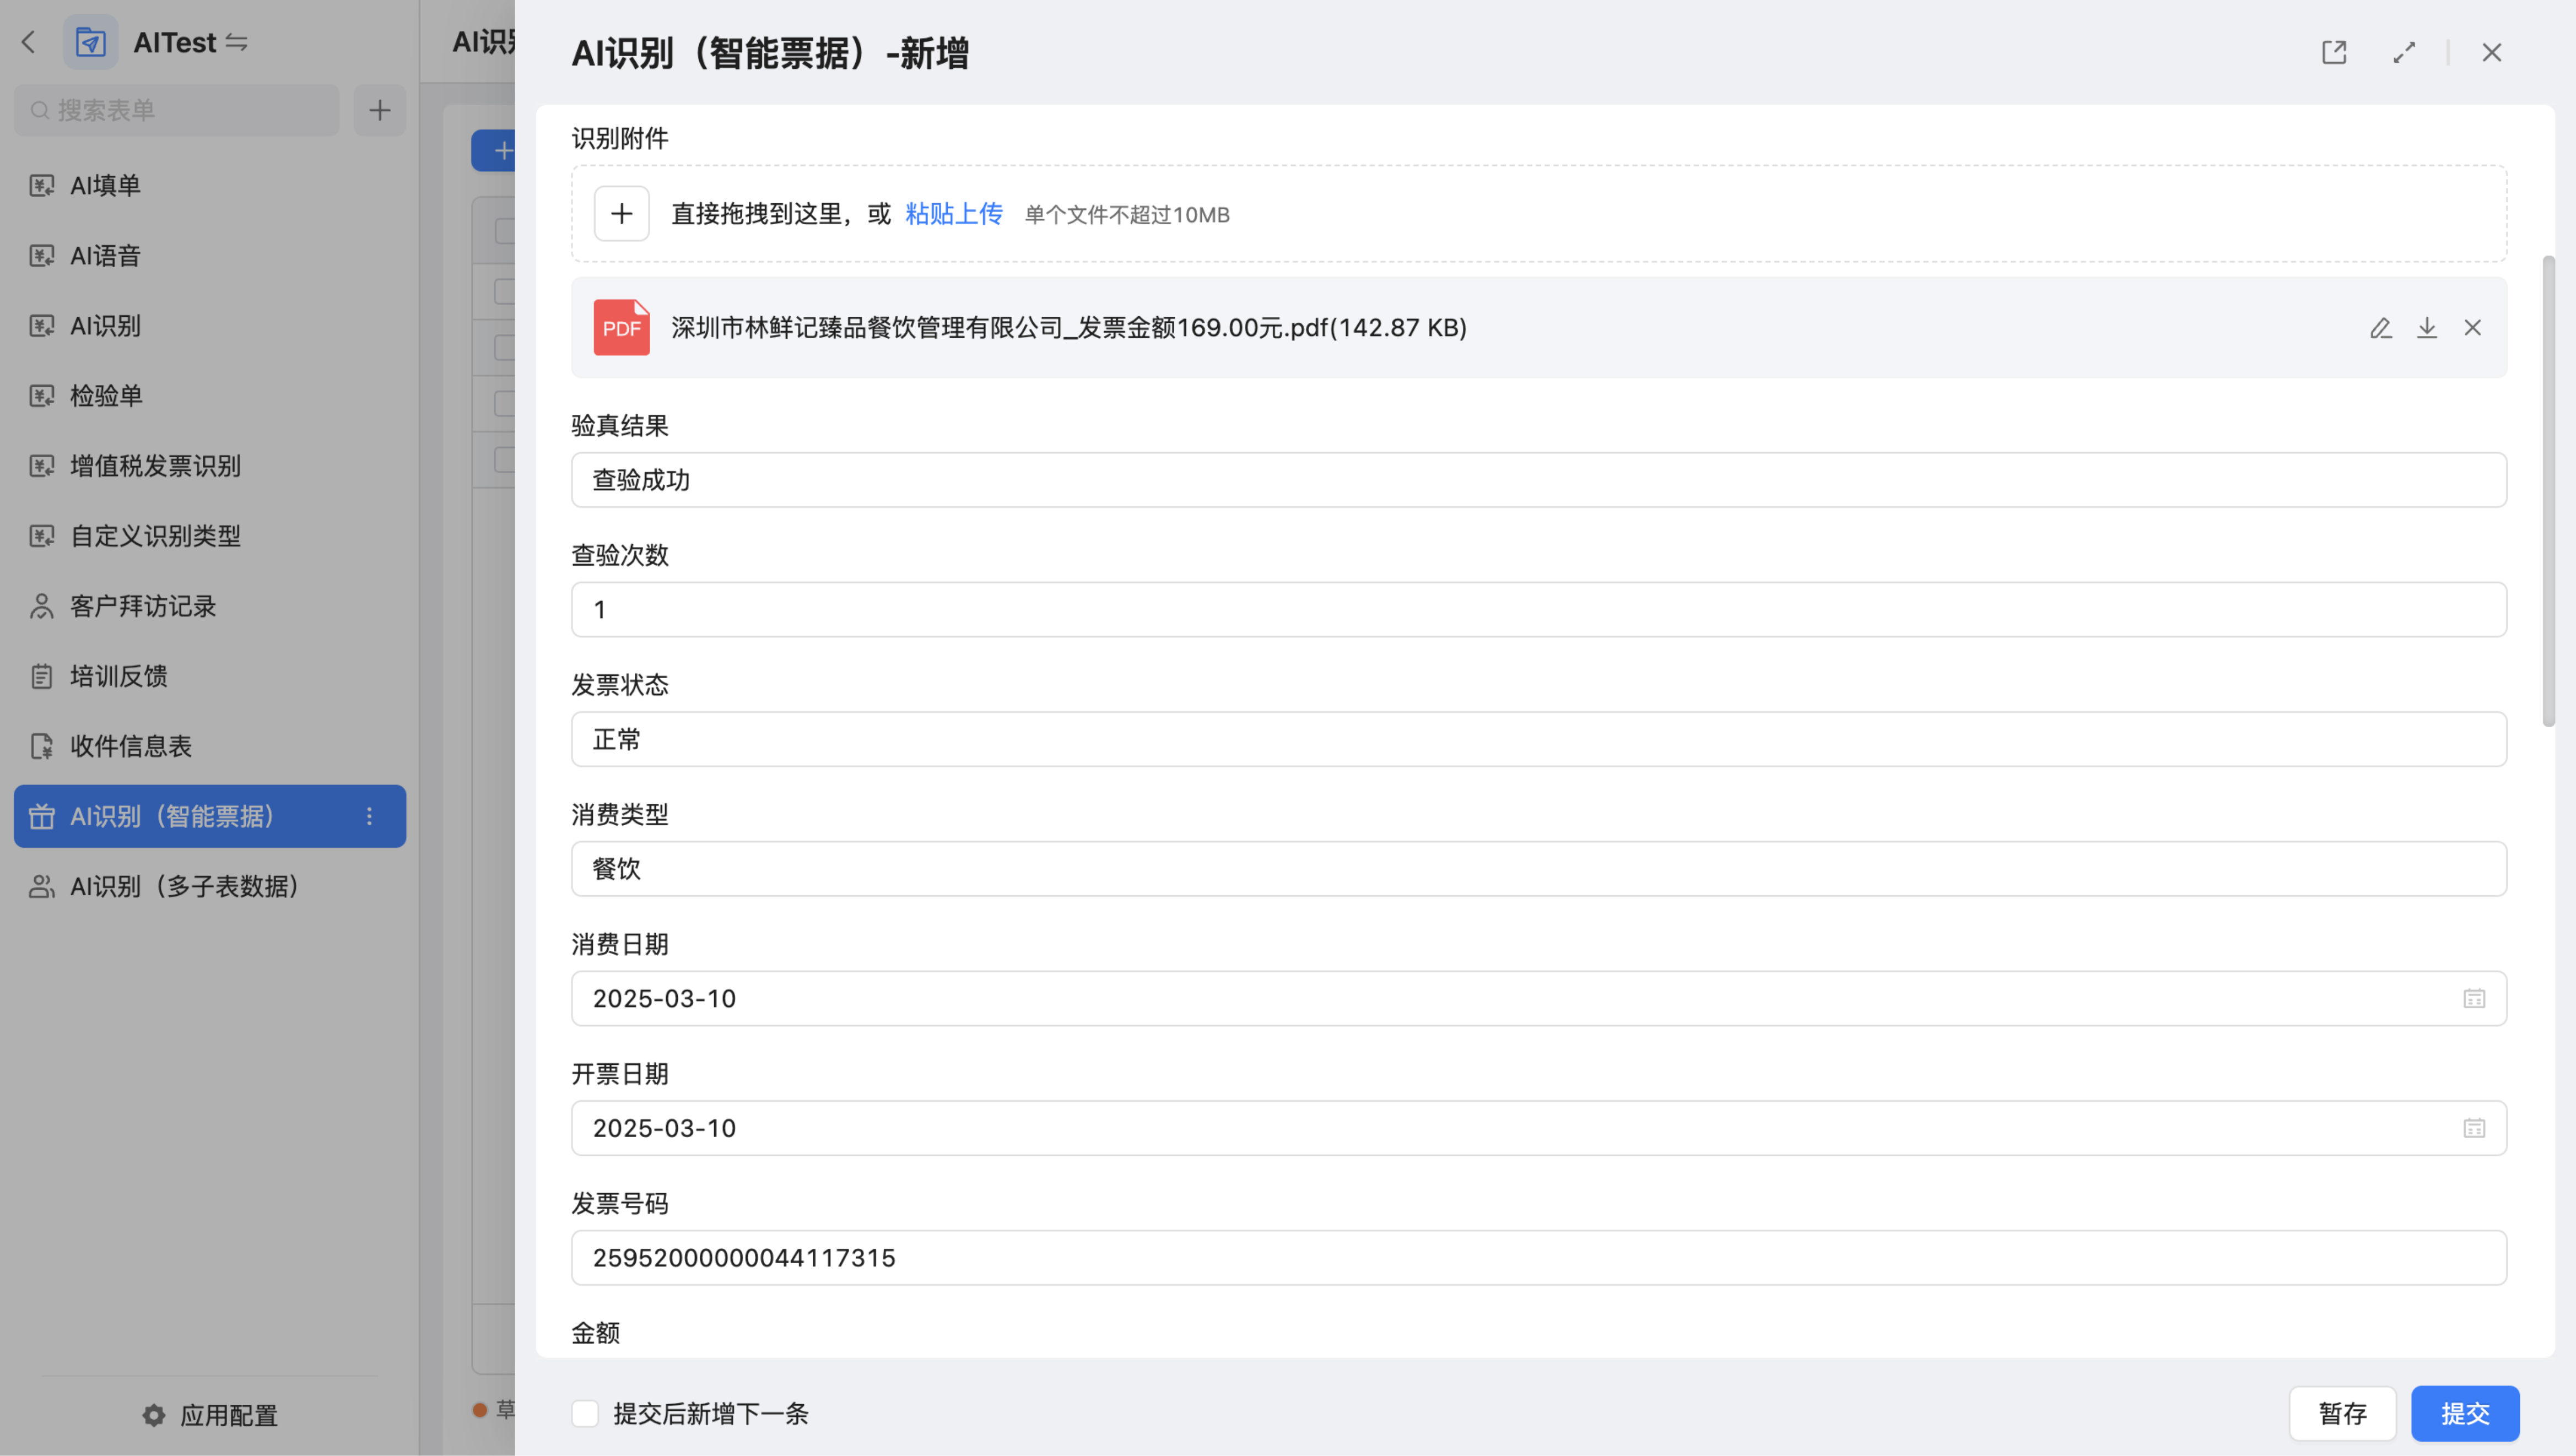
Task: Open the 增值税发票识别 form
Action: point(155,466)
